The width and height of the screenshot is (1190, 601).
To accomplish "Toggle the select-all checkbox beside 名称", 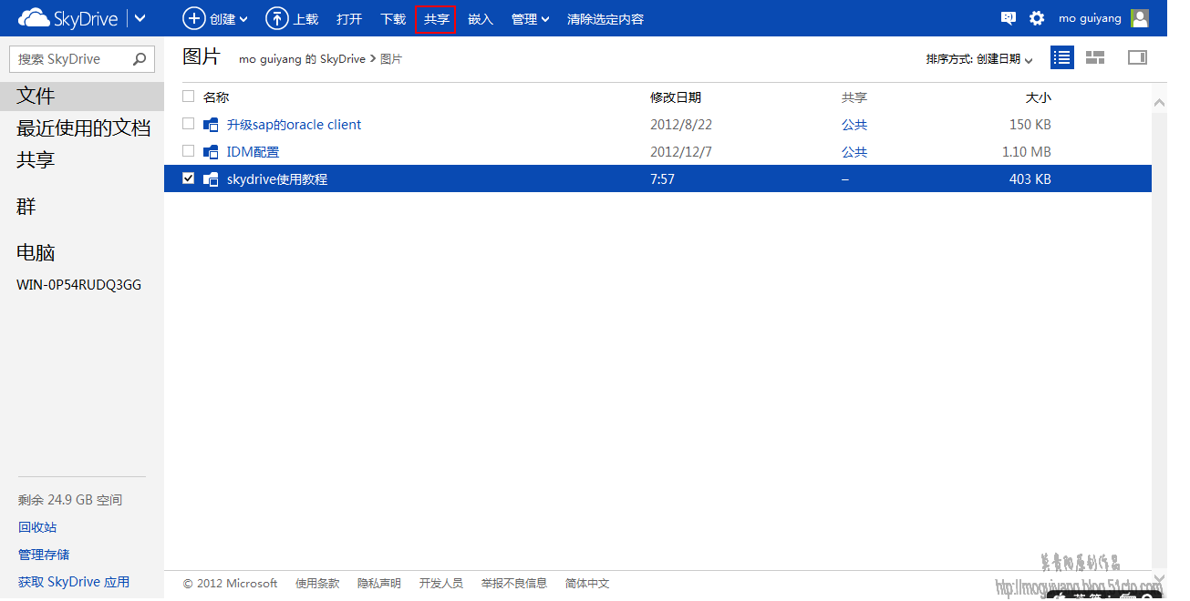I will click(x=189, y=97).
